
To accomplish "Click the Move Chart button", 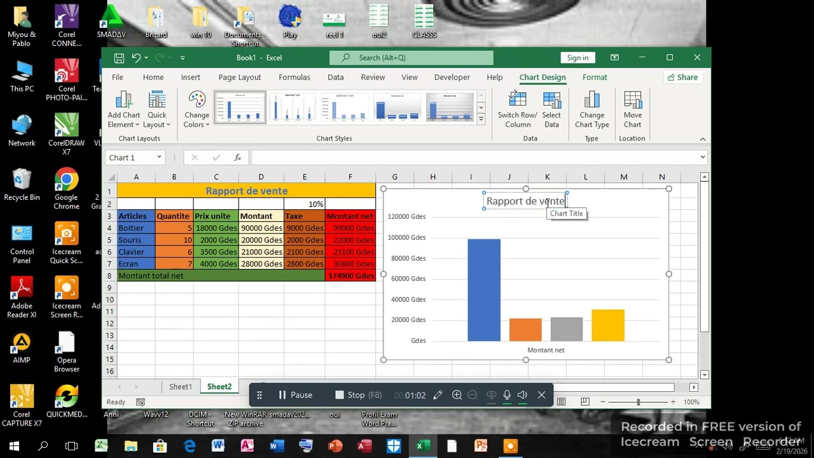I will point(632,109).
